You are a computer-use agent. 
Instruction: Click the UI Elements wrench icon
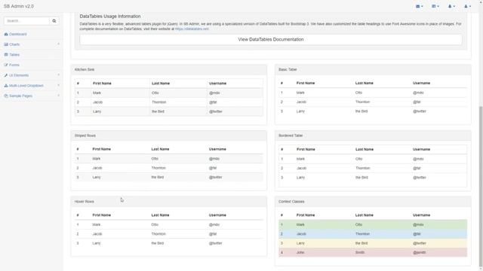tap(6, 75)
